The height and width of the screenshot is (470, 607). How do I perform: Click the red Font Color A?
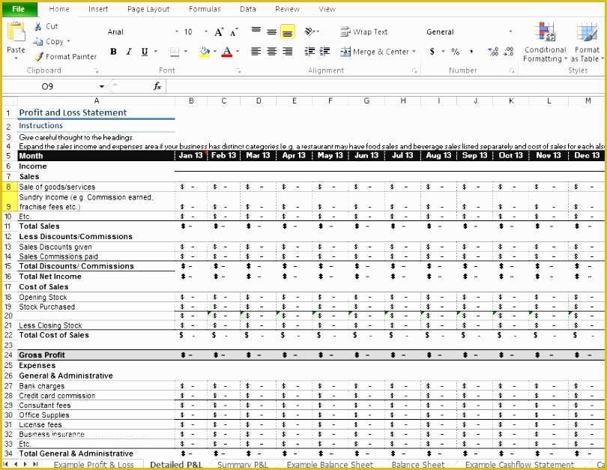pyautogui.click(x=227, y=52)
